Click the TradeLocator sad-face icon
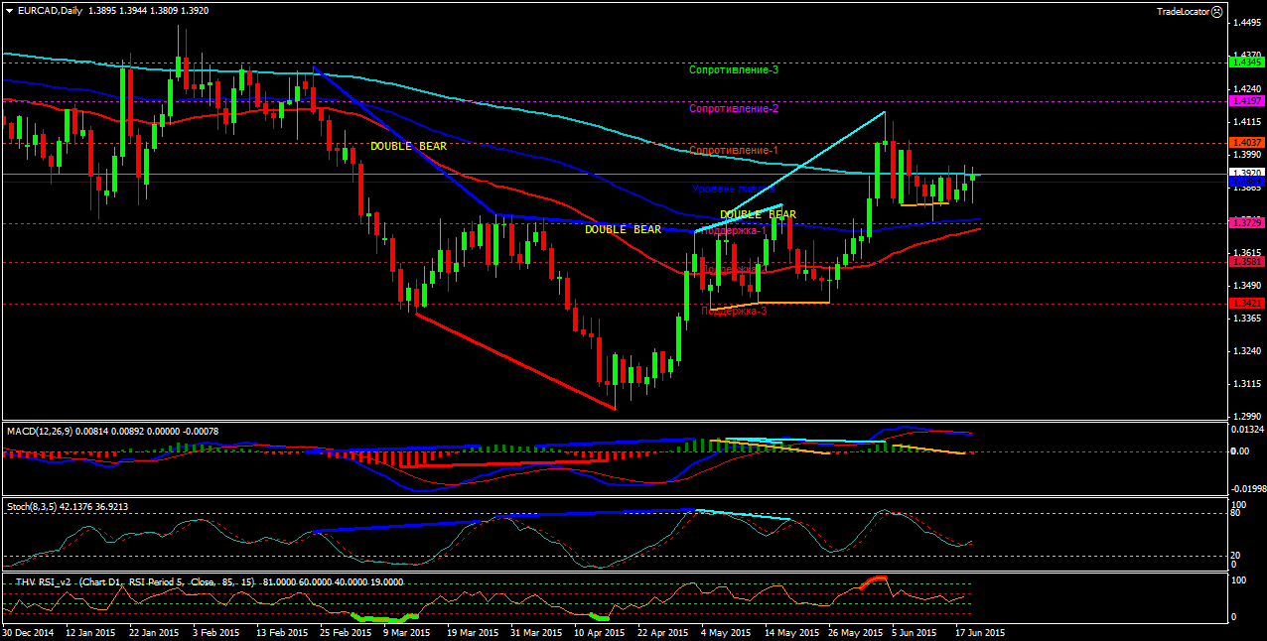 coord(1217,11)
